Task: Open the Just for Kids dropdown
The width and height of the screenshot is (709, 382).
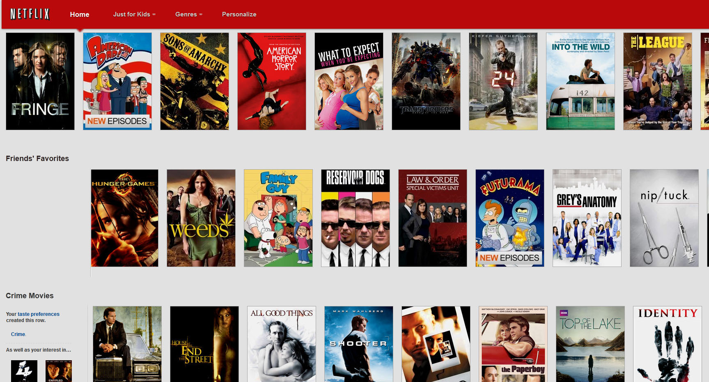Action: (134, 14)
